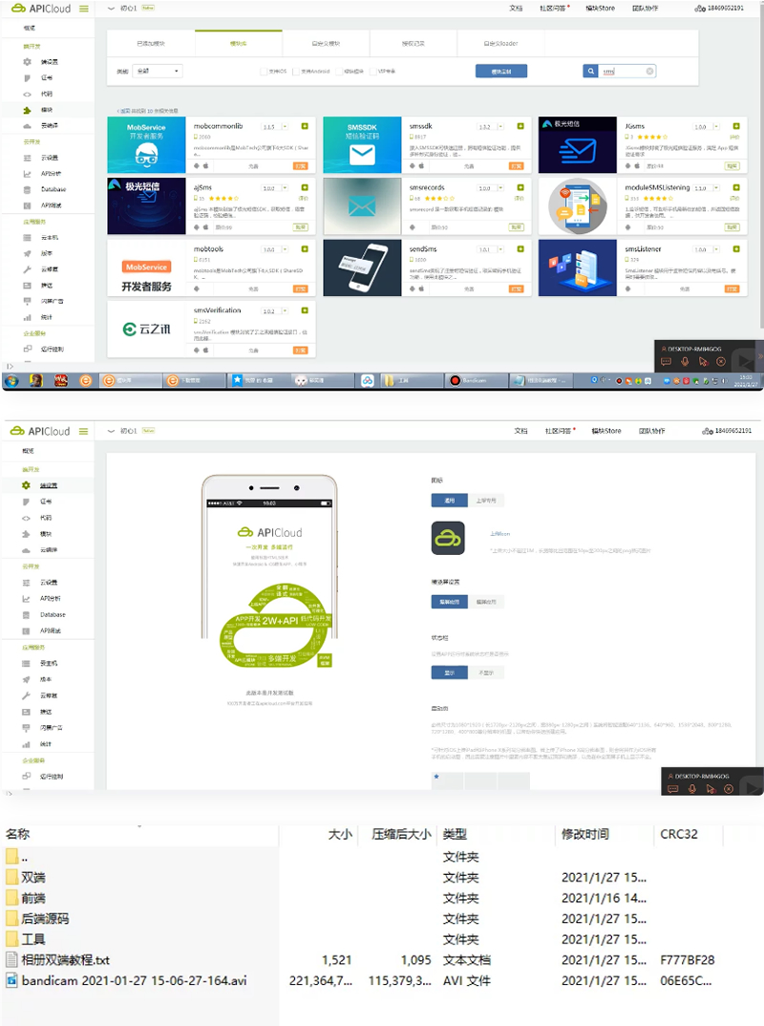Click the 上传icon upload link
This screenshot has height=1026, width=764.
pos(499,534)
